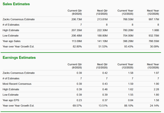This screenshot has height=113, width=164.
Task: Click year ago sales 396.29M
Action: coord(128,41)
